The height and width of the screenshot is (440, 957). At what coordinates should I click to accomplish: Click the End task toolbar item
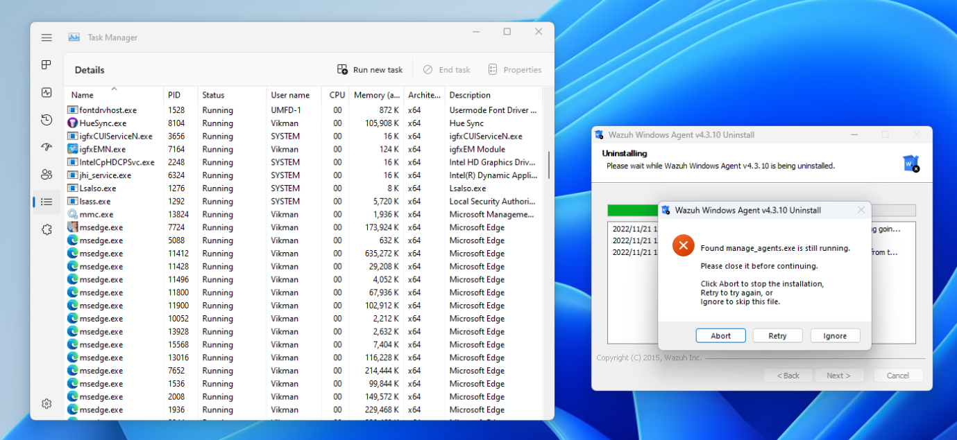click(446, 69)
